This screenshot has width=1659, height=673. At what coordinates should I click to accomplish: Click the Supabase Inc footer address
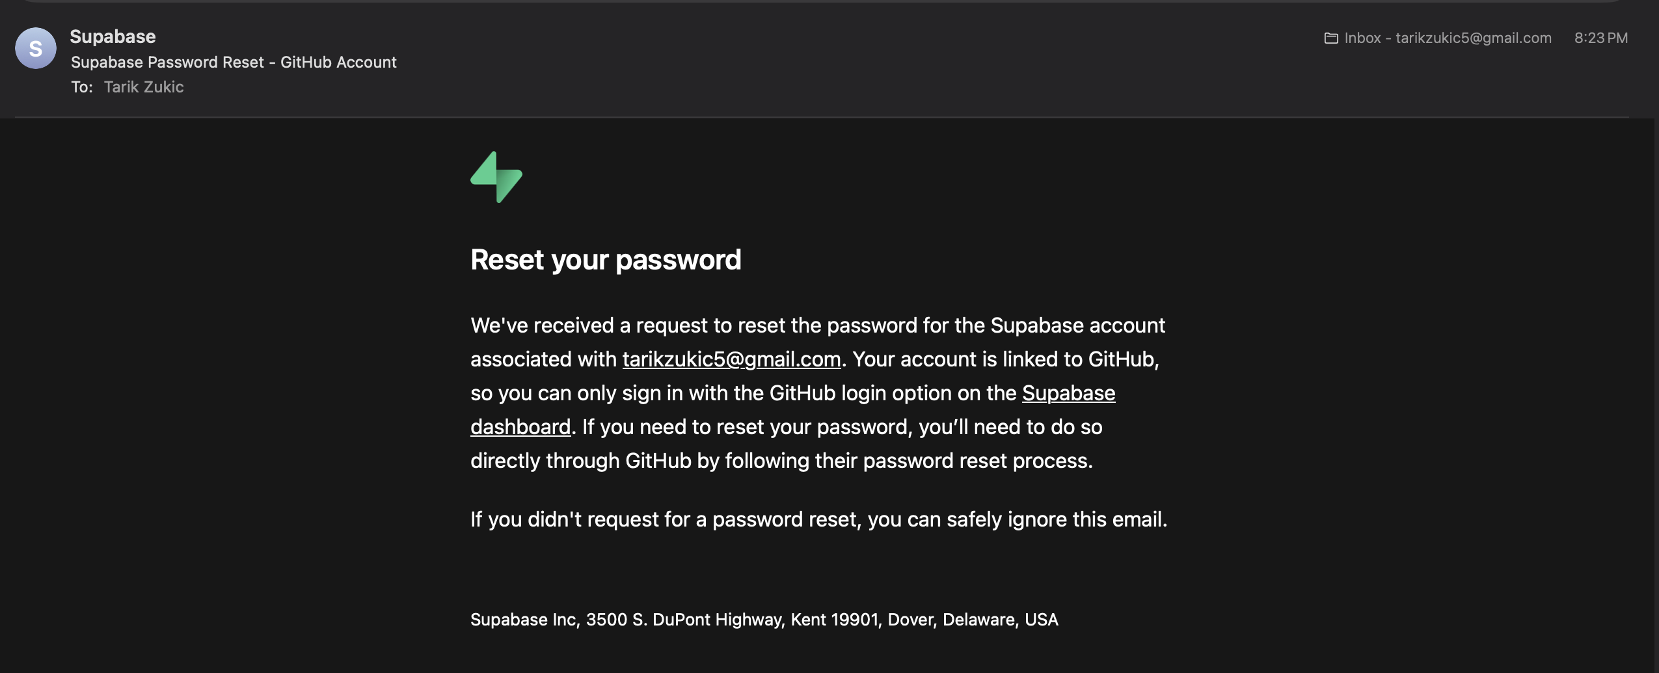coord(764,620)
